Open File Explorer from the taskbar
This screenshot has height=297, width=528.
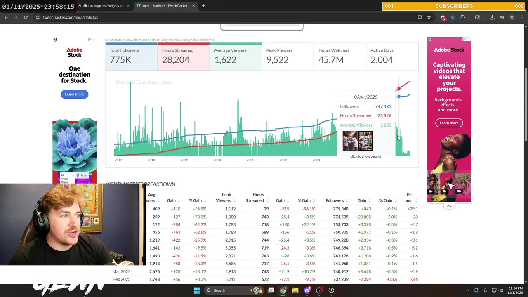(295, 290)
